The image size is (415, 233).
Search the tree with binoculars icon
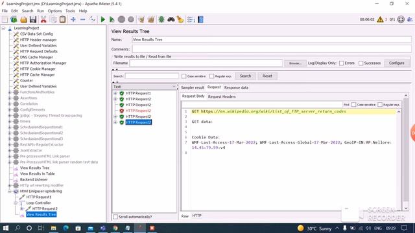171,19
